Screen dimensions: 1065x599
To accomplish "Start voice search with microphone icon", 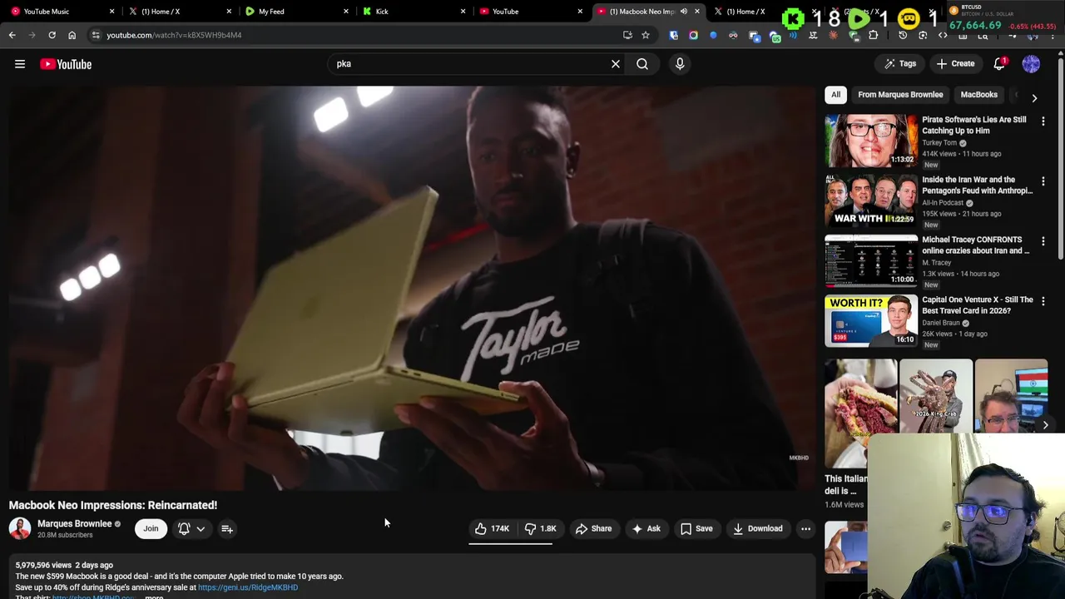I will [680, 64].
